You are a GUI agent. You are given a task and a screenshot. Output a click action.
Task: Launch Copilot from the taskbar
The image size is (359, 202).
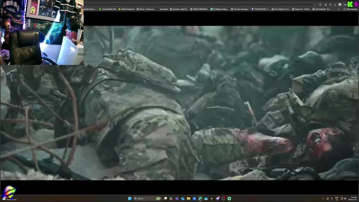tap(171, 198)
